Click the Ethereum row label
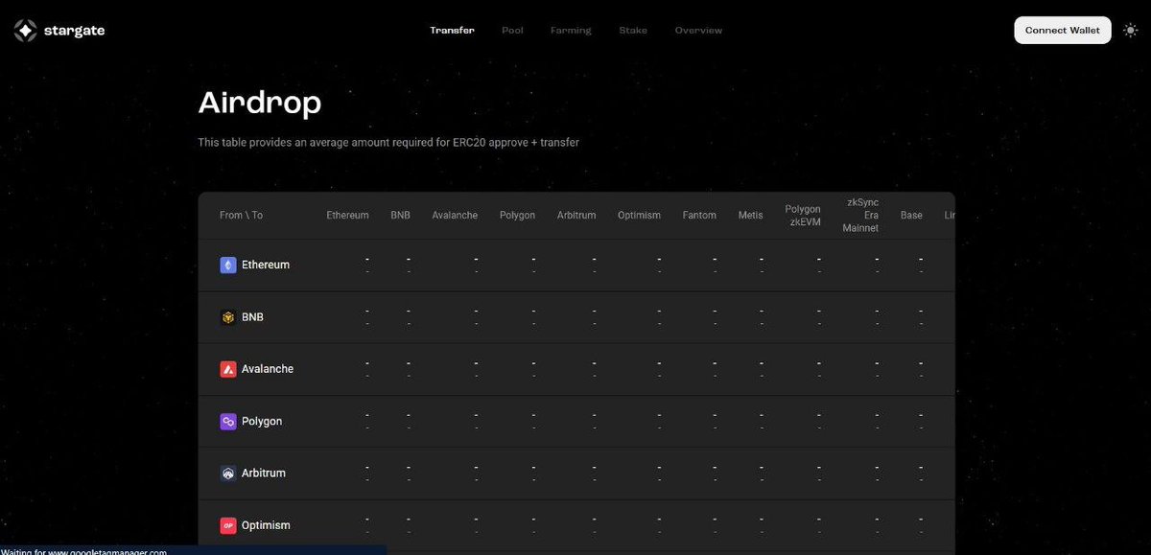Viewport: 1151px width, 555px height. pyautogui.click(x=266, y=265)
